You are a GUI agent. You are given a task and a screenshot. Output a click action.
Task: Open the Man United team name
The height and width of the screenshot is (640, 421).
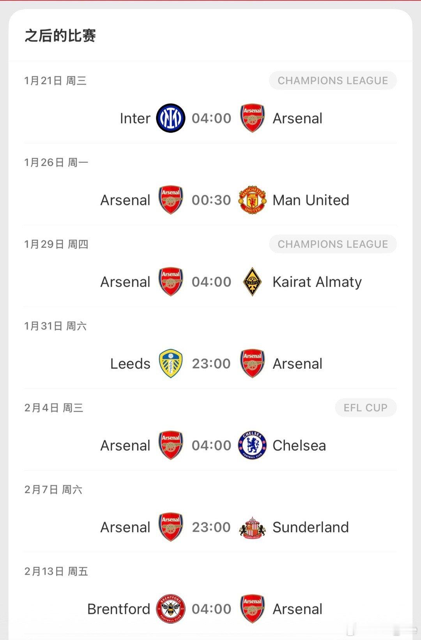[311, 200]
